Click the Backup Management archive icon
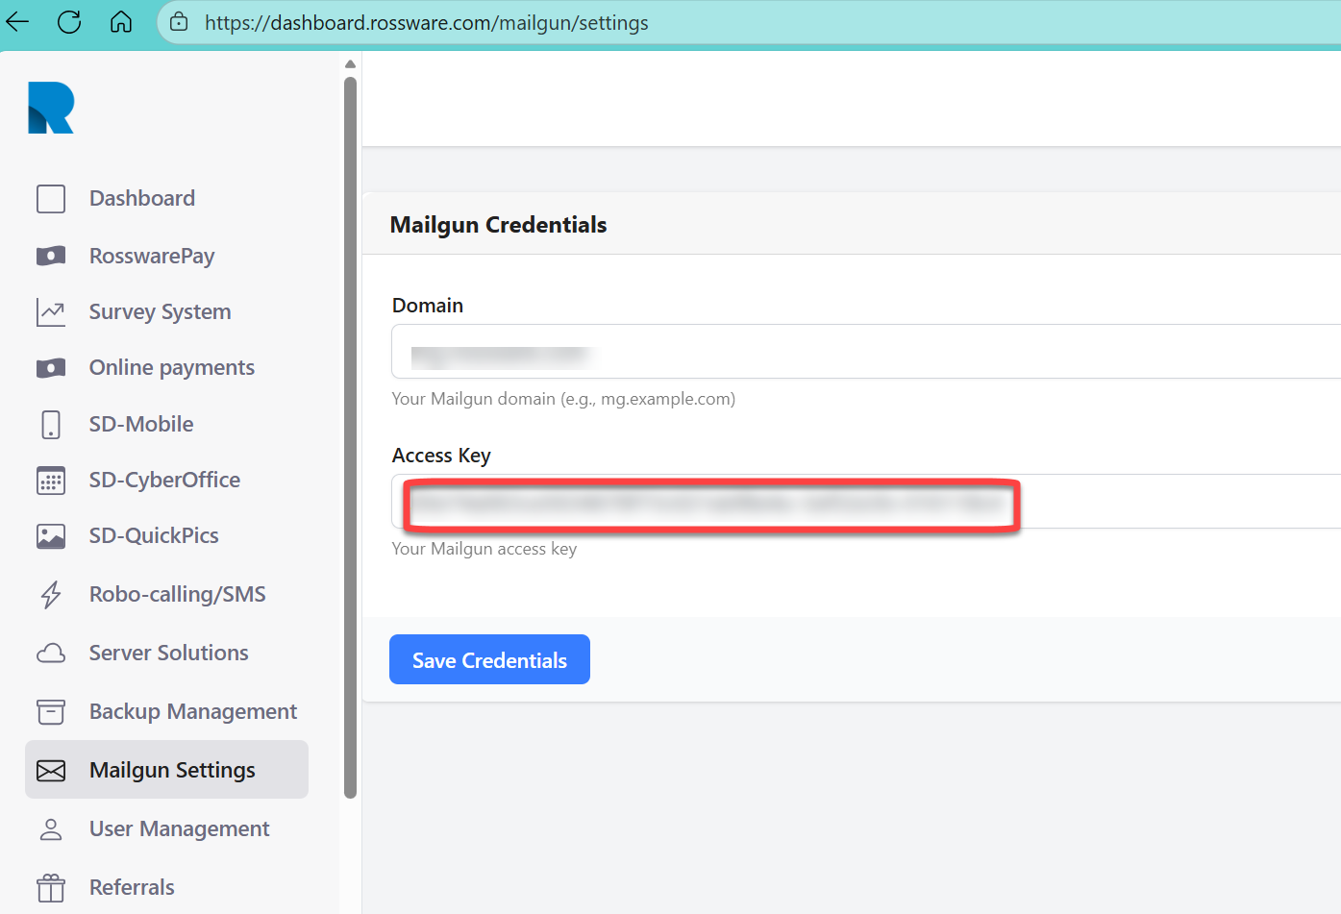The height and width of the screenshot is (914, 1341). pyautogui.click(x=51, y=712)
